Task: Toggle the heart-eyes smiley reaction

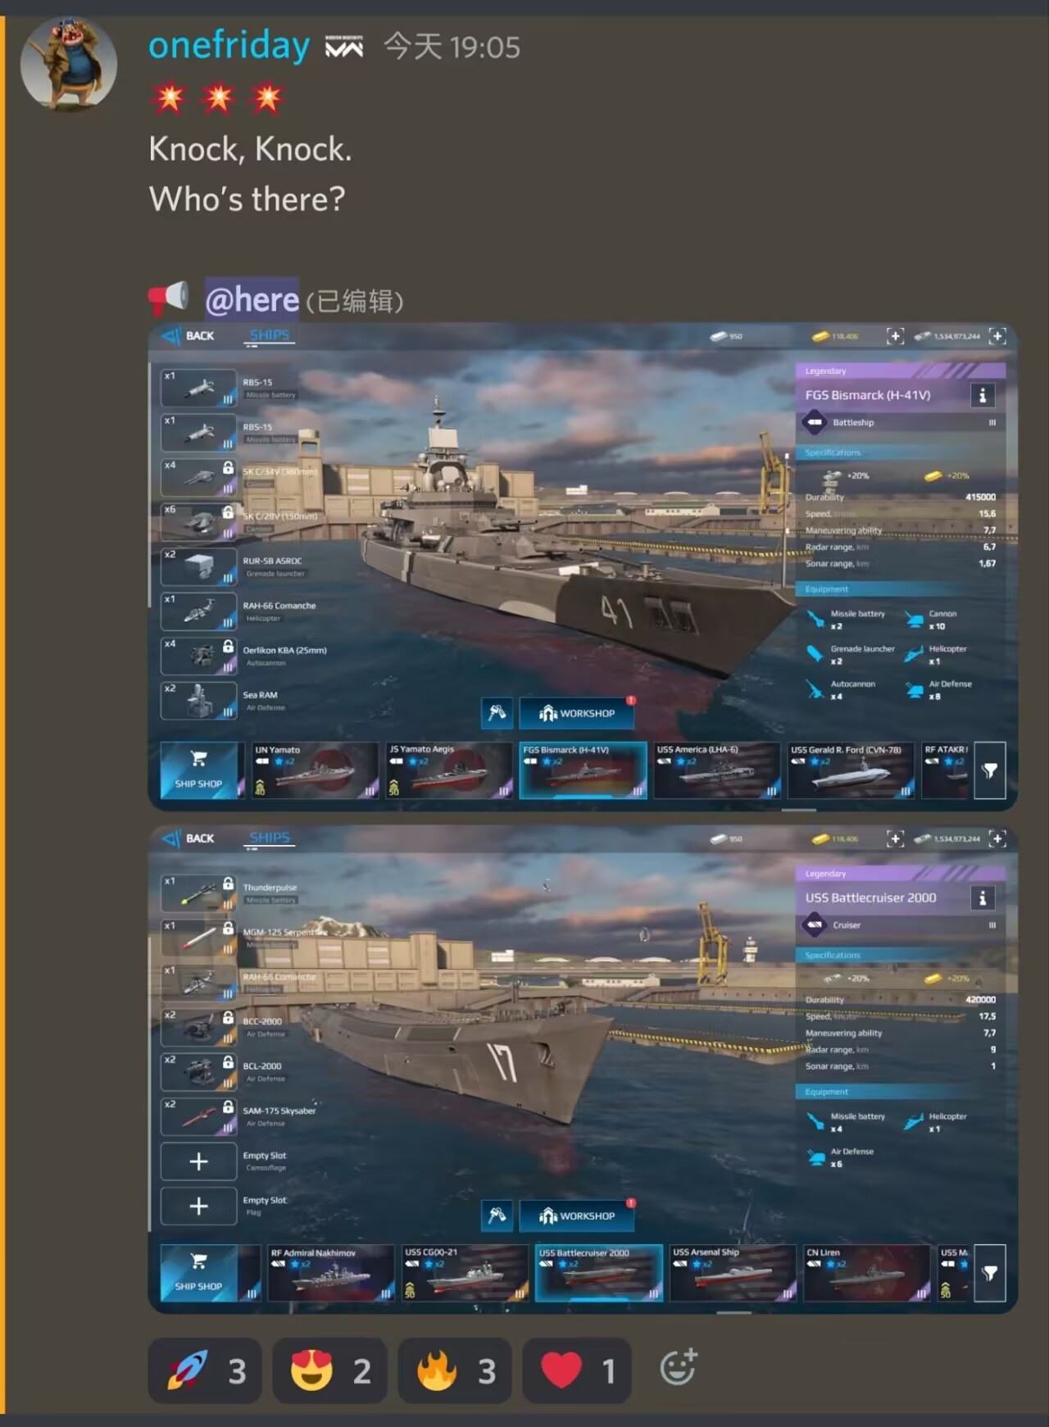Action: (329, 1370)
